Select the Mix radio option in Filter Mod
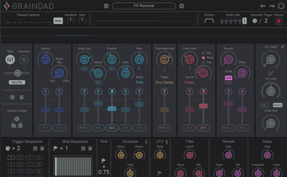287x177 pixels. [203, 53]
